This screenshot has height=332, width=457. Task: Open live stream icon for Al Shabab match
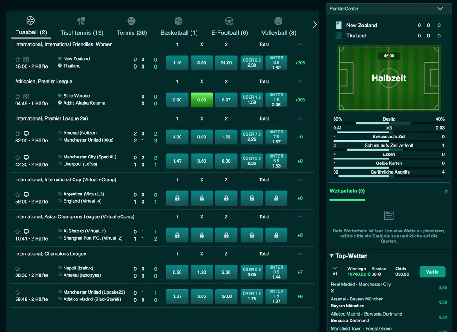coord(26,232)
